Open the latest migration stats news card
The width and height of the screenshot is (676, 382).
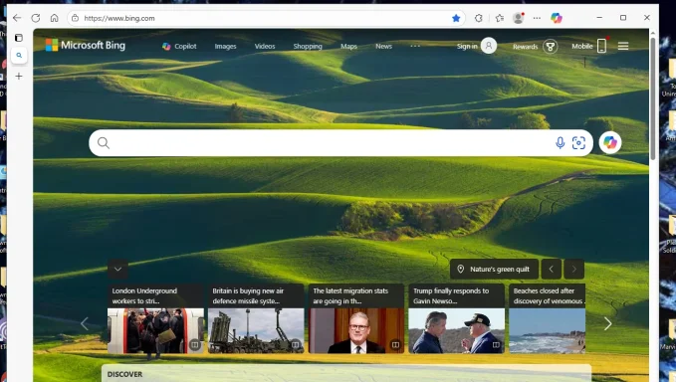(356, 318)
